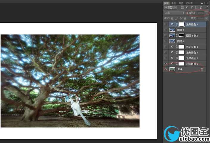Show the 色彩平衡 1 layer visibility
The height and width of the screenshot is (143, 210).
coord(166,47)
